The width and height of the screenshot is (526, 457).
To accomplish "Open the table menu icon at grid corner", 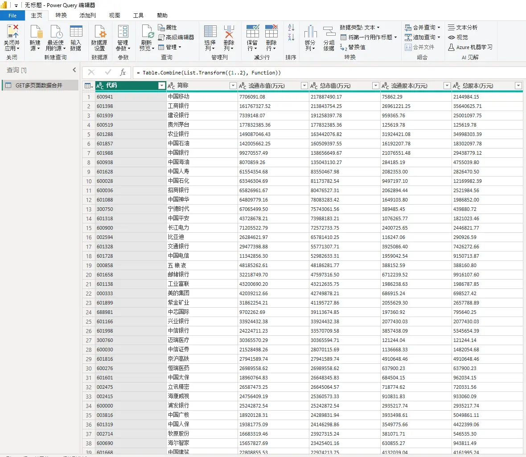I will pyautogui.click(x=89, y=86).
